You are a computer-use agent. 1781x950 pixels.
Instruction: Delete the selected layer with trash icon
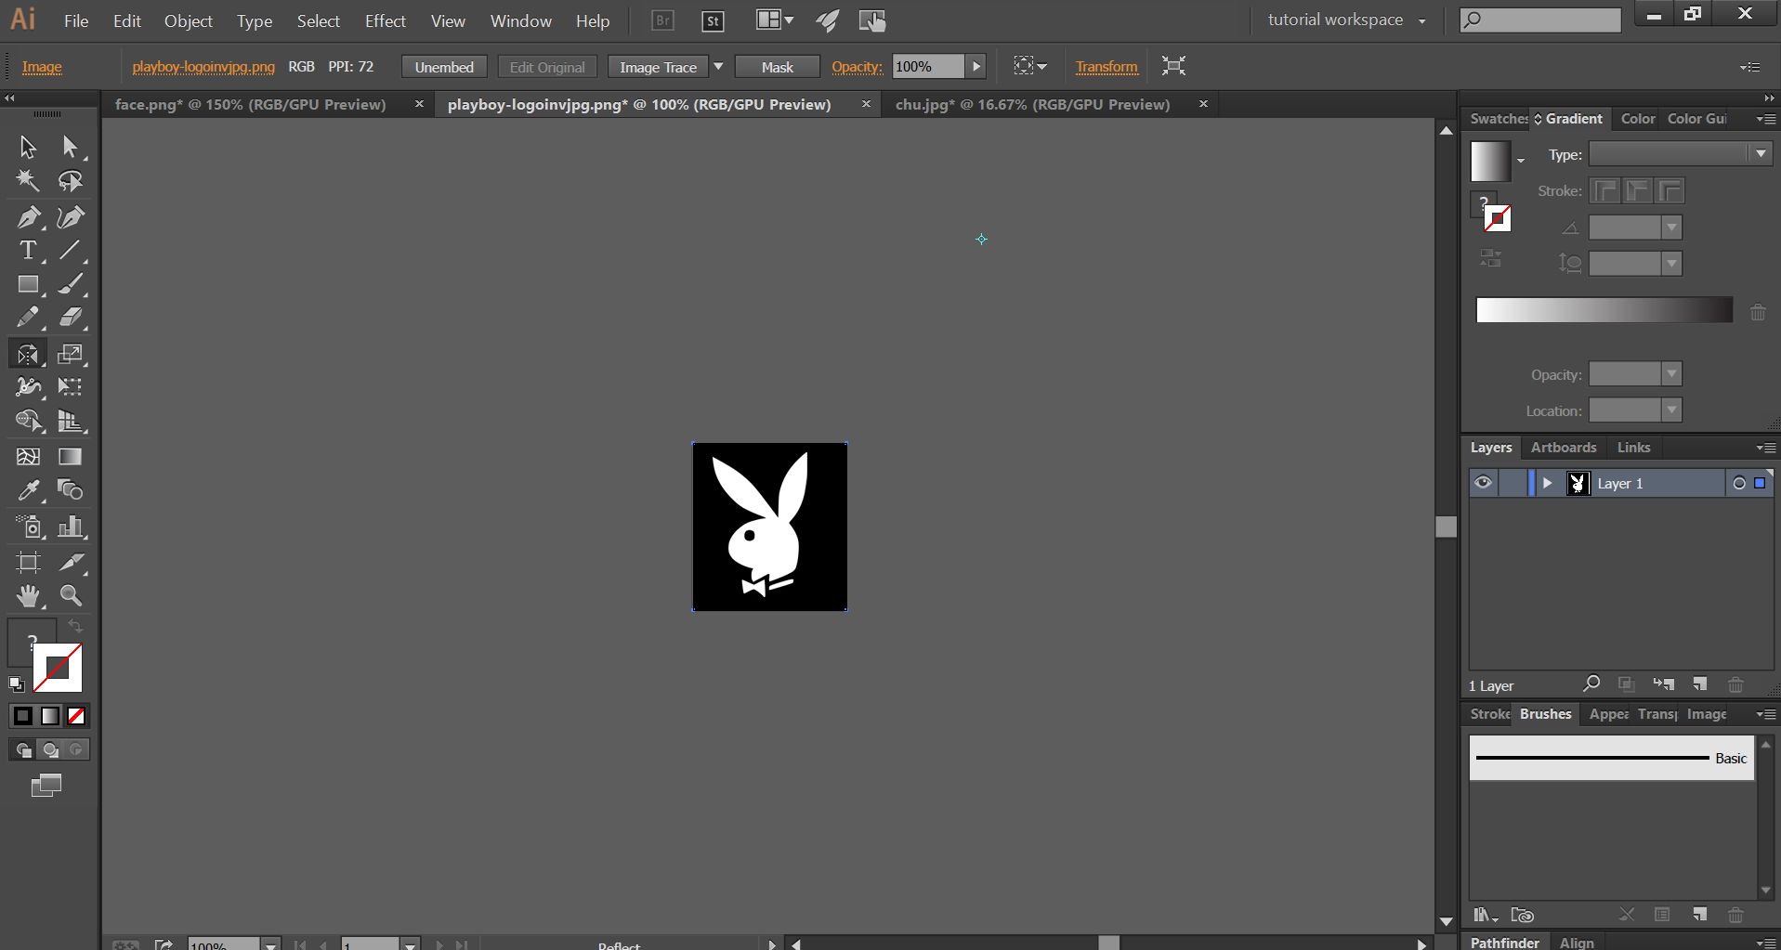coord(1735,684)
